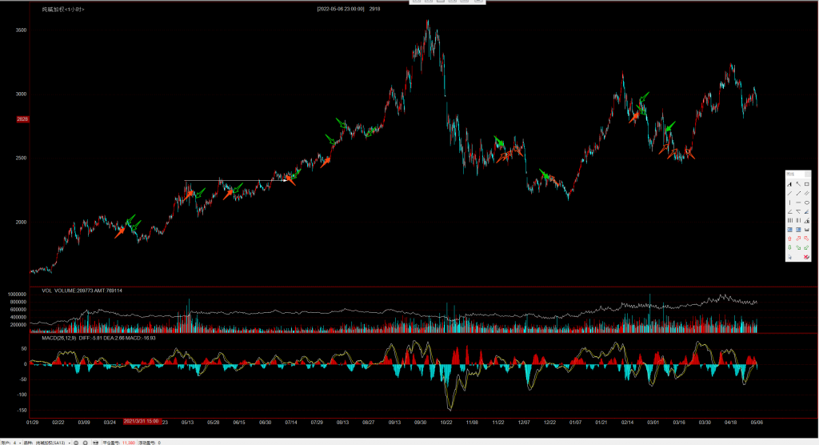Choose the parallel lines channel tool
This screenshot has height=445, width=819.
click(807, 193)
